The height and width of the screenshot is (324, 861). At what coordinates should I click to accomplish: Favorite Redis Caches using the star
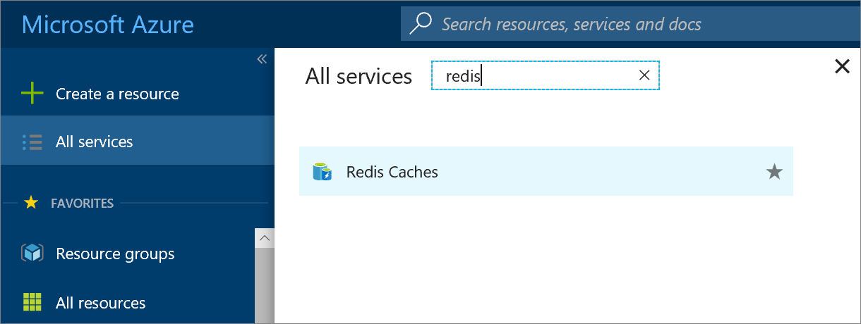[774, 172]
